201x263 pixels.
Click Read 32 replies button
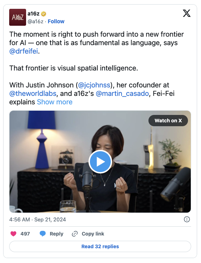[x=100, y=246]
